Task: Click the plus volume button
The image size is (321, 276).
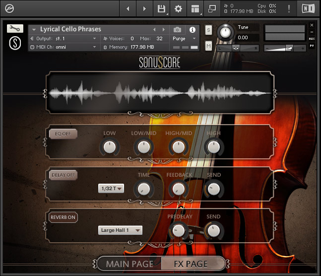Action: click(x=303, y=48)
